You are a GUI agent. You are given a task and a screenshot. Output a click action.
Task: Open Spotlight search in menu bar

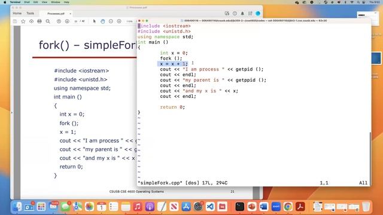coord(358,2)
